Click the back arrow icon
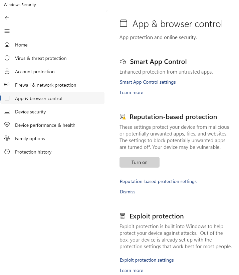Image resolution: width=239 pixels, height=275 pixels. [x=7, y=18]
